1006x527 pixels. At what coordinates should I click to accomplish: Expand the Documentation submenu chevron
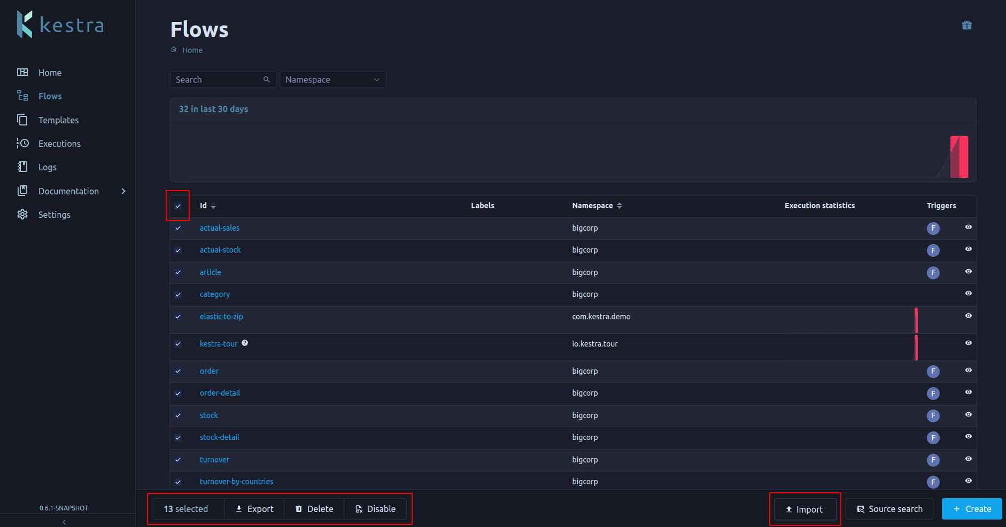click(123, 191)
